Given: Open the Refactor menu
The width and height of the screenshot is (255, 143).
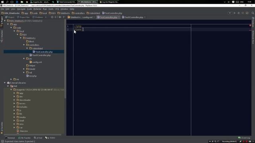Looking at the screenshot, I should pos(37,9).
